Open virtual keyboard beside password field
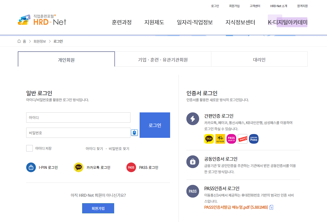Image resolution: width=327 pixels, height=222 pixels. coord(134,132)
